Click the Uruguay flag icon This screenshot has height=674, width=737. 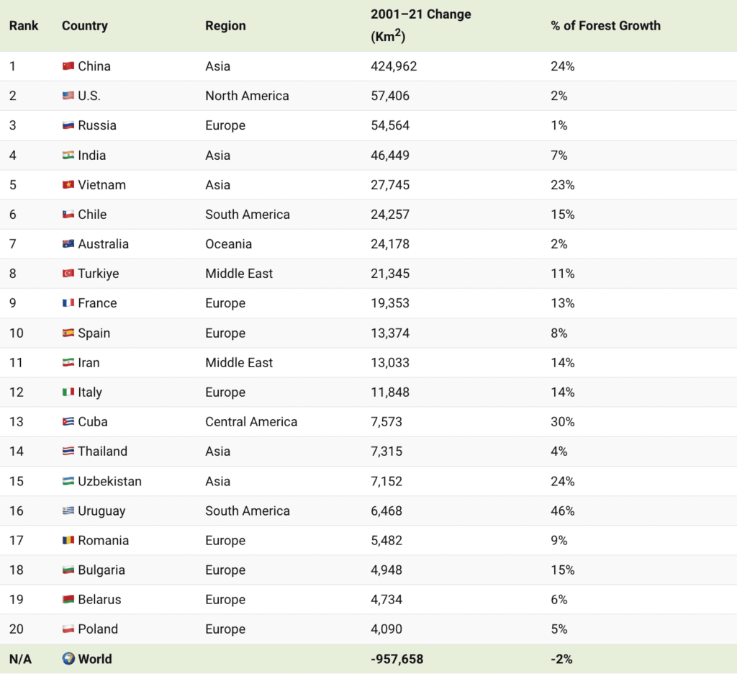click(68, 511)
